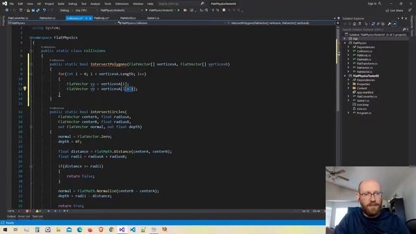Click the Save file icon
This screenshot has height=234, width=416.
coord(33,10)
